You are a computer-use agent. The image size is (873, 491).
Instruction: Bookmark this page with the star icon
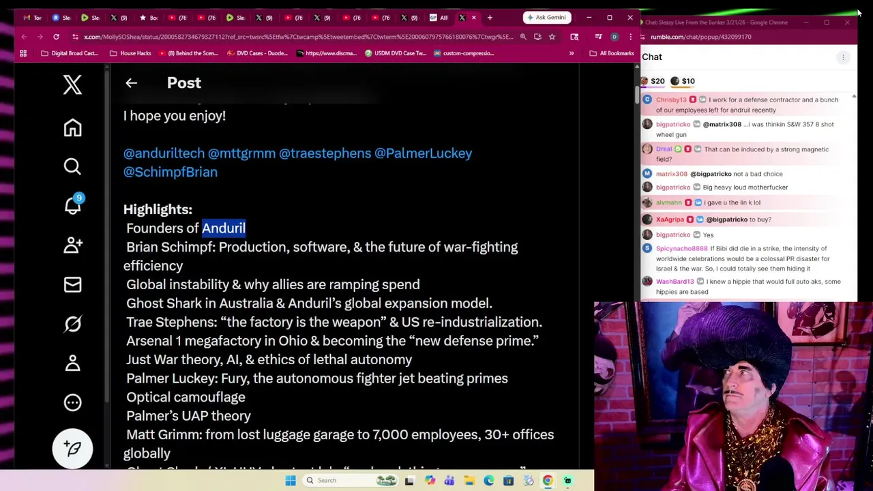[552, 37]
